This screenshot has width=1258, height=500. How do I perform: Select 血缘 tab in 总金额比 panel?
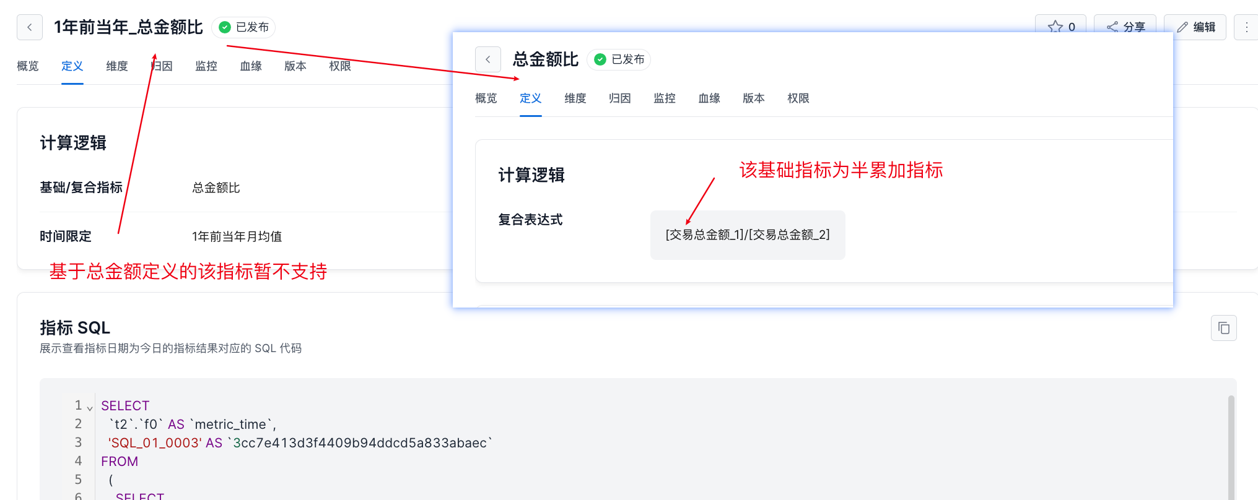tap(709, 98)
